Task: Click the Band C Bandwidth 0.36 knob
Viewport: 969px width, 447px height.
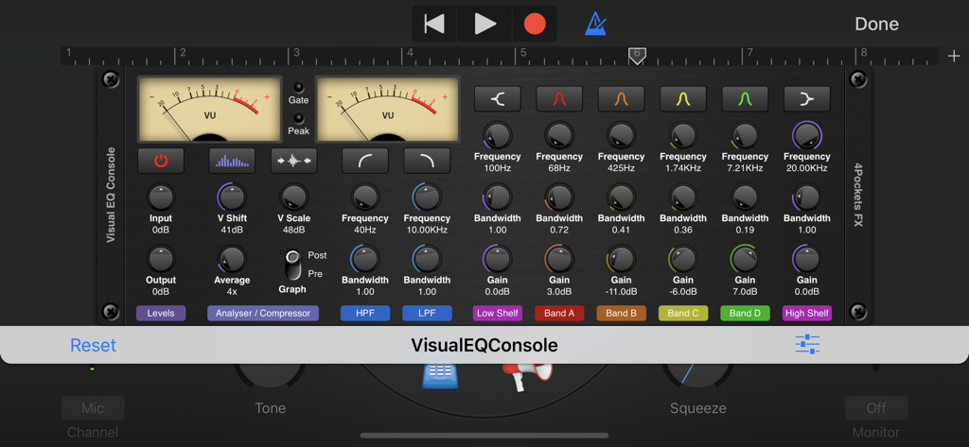Action: click(x=683, y=198)
